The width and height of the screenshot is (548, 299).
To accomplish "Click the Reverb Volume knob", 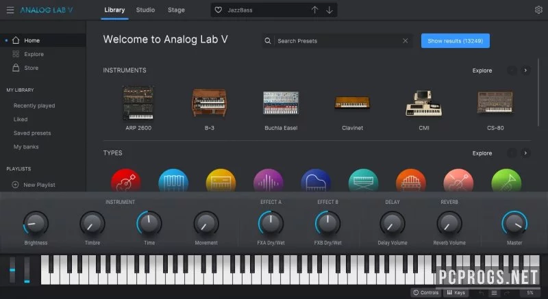I will point(449,223).
